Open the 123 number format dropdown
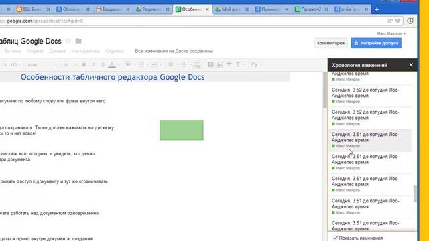Image resolution: width=429 pixels, height=241 pixels. coord(15,65)
